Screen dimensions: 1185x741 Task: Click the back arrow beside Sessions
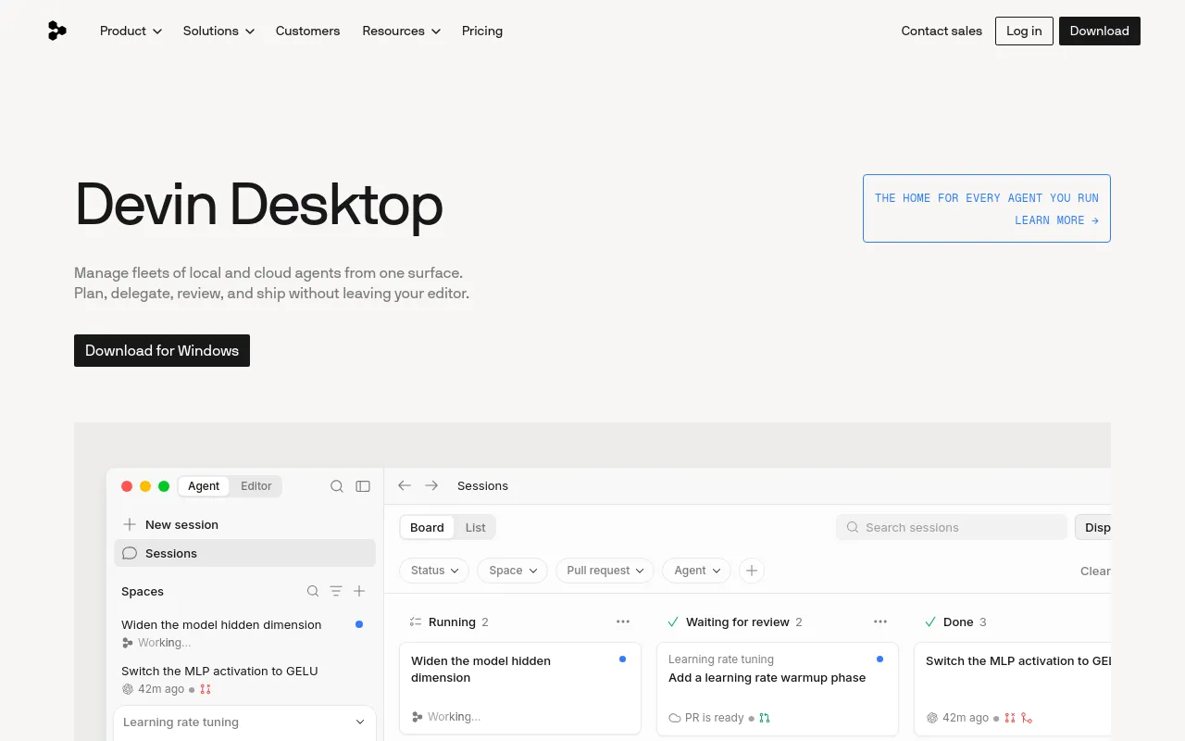point(405,485)
